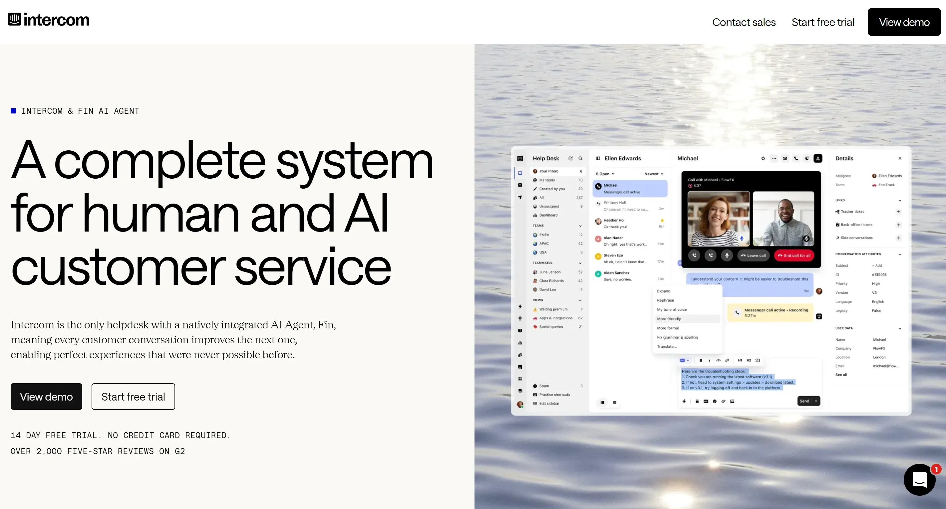Open the Contacts people icon in left rail
This screenshot has width=946, height=509.
click(520, 355)
